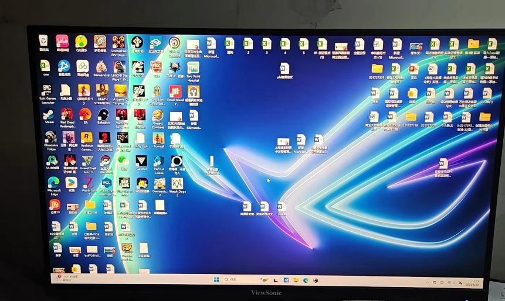
Task: Launch Bannerlord from the desktop
Action: pyautogui.click(x=101, y=67)
